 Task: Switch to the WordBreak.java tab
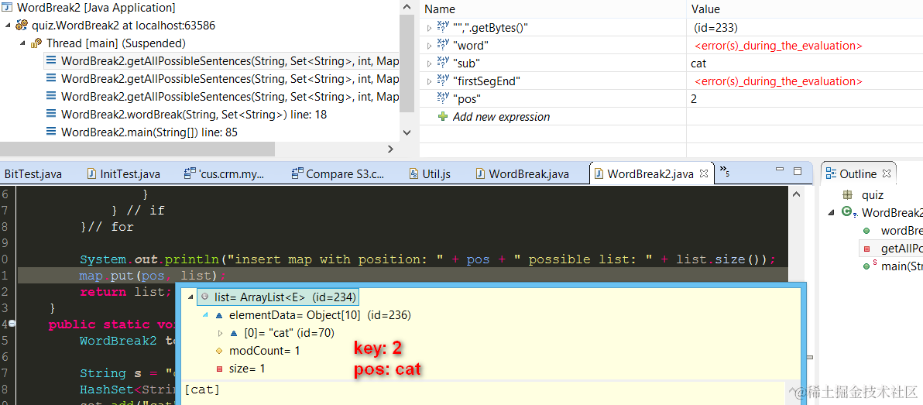click(529, 173)
